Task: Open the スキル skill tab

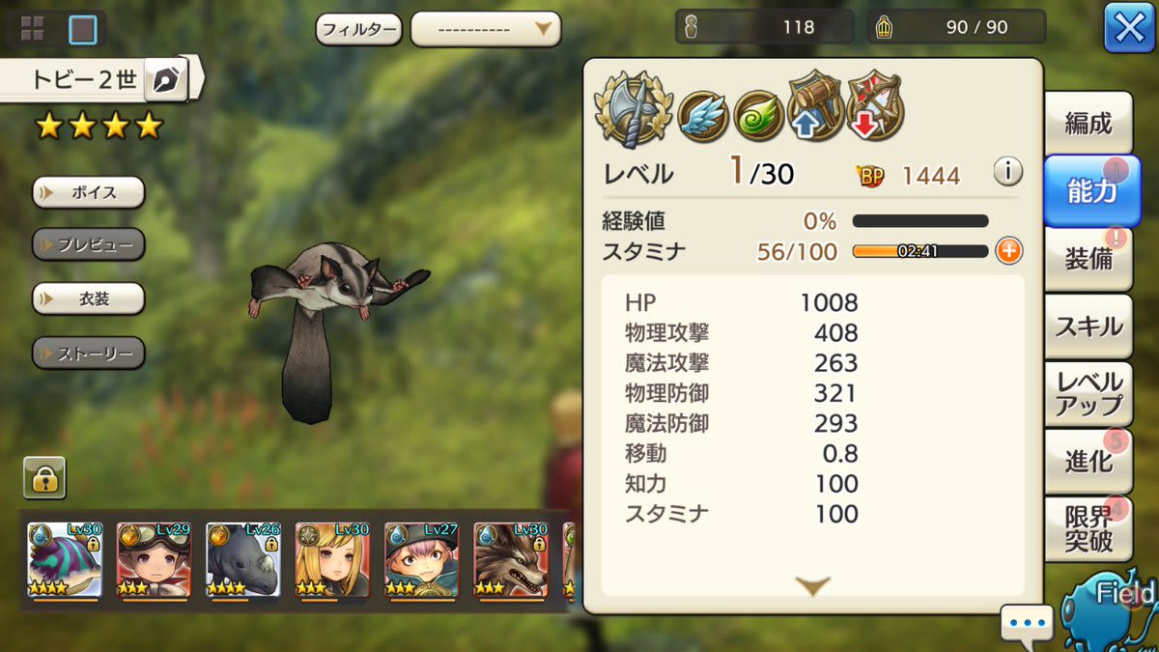Action: click(1088, 326)
